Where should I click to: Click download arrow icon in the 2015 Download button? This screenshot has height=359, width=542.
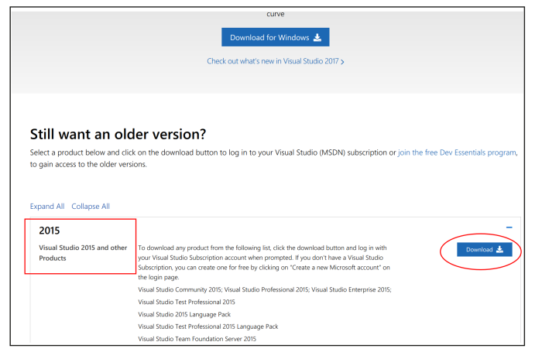tap(499, 249)
